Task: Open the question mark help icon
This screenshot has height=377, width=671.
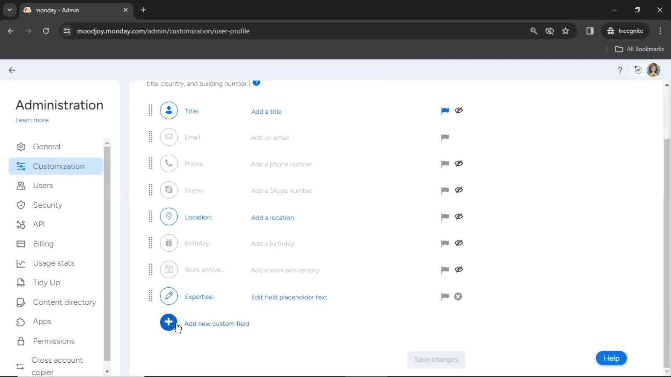Action: [620, 70]
